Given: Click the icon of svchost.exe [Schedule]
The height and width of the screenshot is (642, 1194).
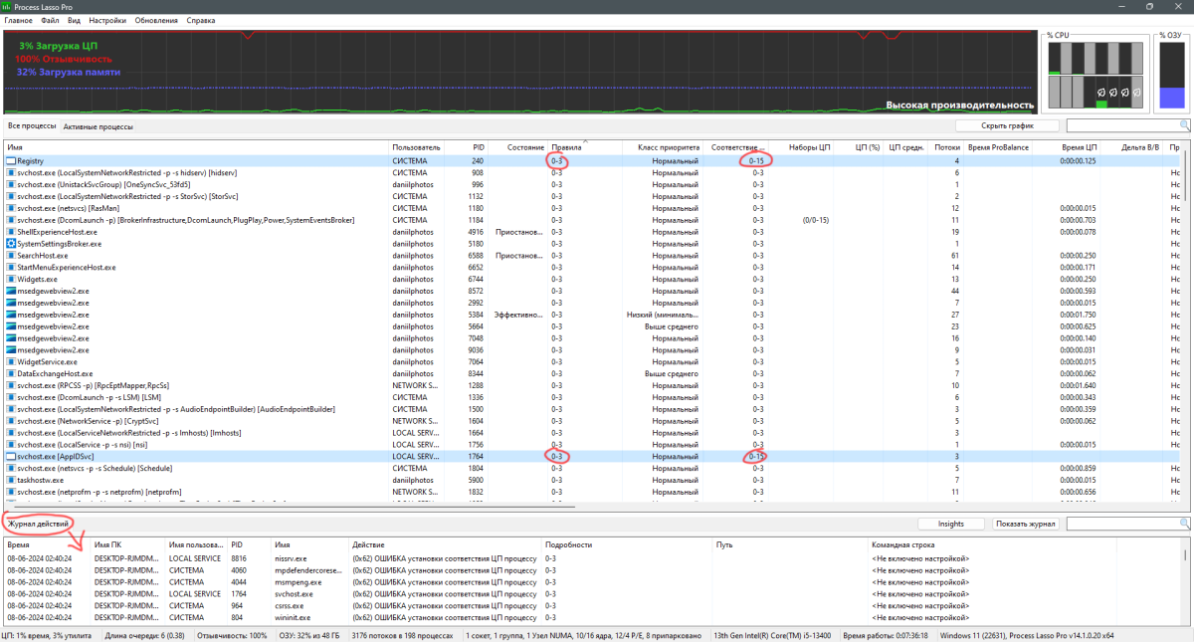Looking at the screenshot, I should click(11, 468).
